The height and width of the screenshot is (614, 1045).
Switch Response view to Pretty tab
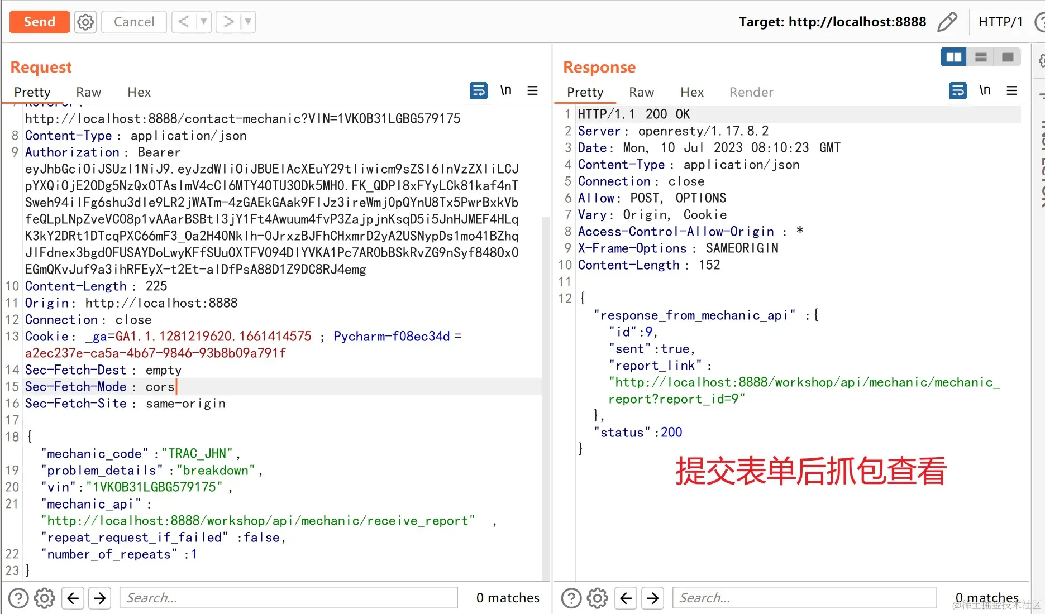(585, 92)
